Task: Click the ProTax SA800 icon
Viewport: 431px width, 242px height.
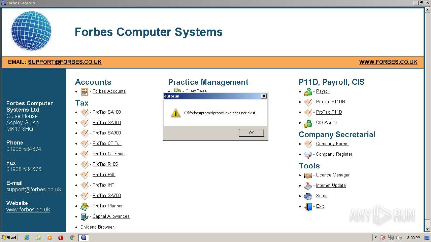Action: (x=85, y=123)
